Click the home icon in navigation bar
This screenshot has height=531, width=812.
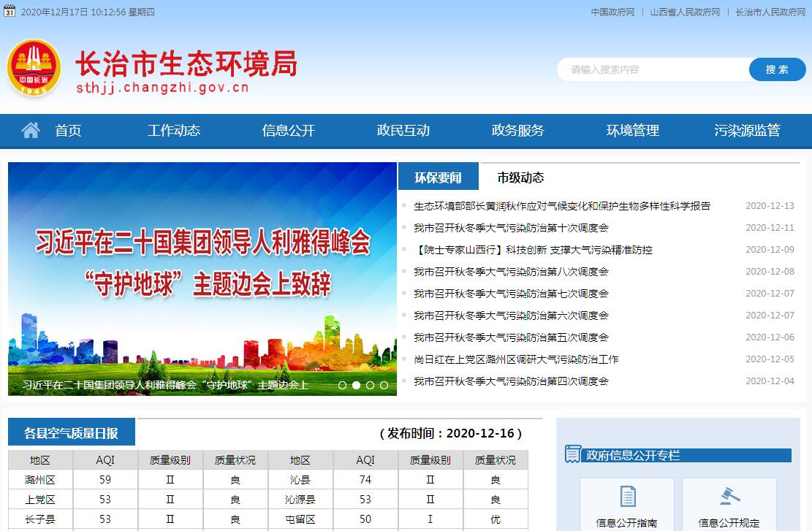[31, 131]
